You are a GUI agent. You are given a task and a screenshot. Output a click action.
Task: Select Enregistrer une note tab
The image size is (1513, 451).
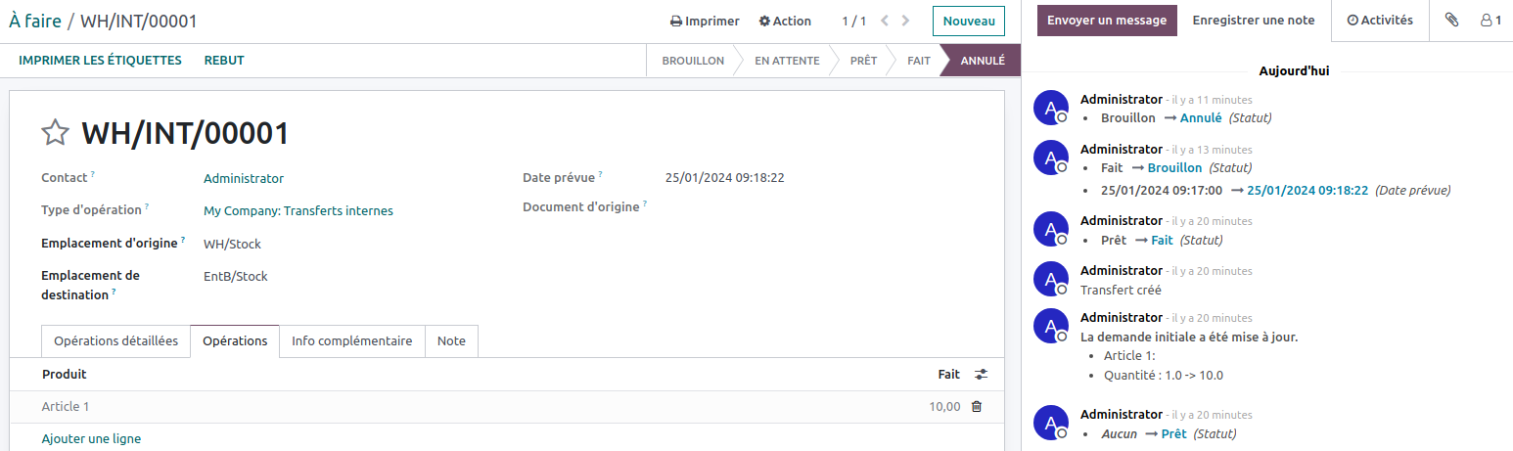point(1253,21)
